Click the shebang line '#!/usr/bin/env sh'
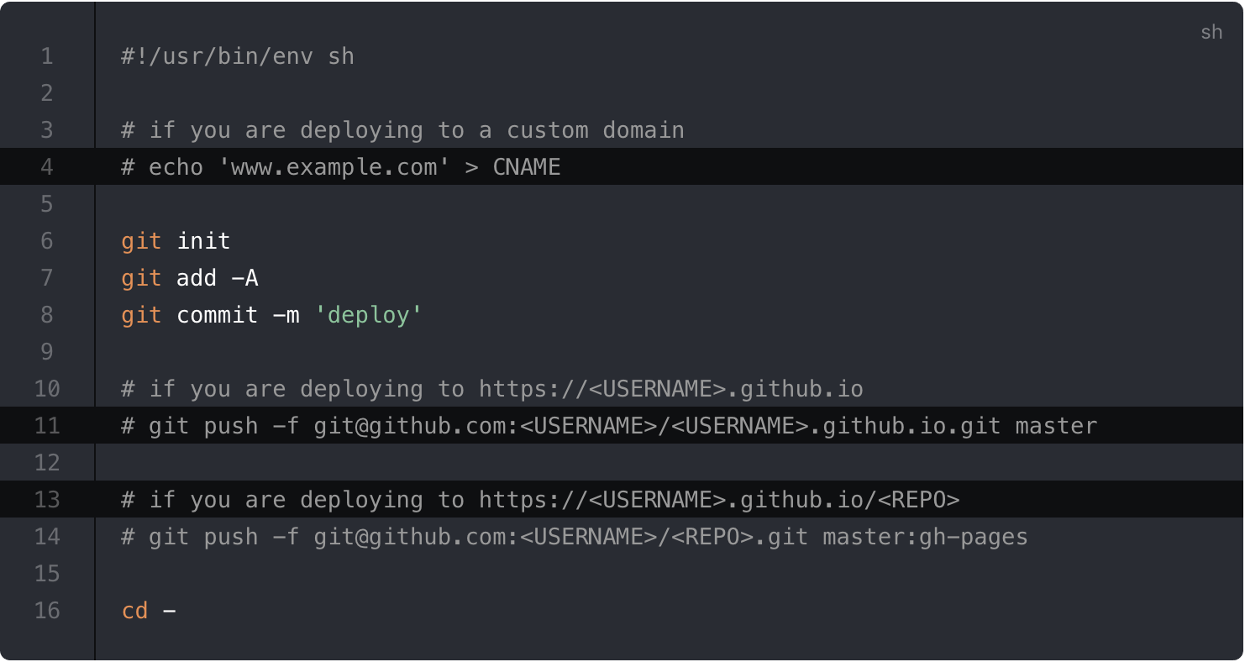1245x662 pixels. pyautogui.click(x=237, y=56)
